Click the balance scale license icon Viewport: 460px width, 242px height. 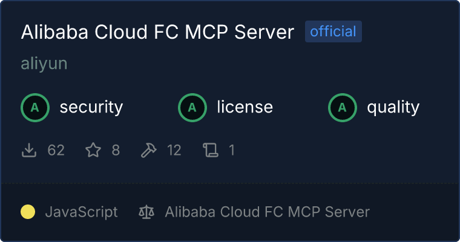146,212
